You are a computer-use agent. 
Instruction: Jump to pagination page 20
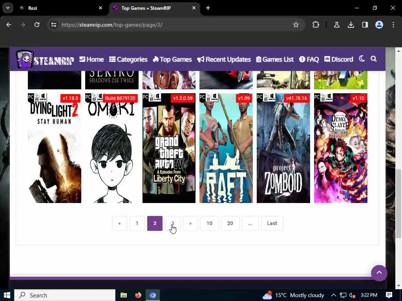(x=230, y=223)
